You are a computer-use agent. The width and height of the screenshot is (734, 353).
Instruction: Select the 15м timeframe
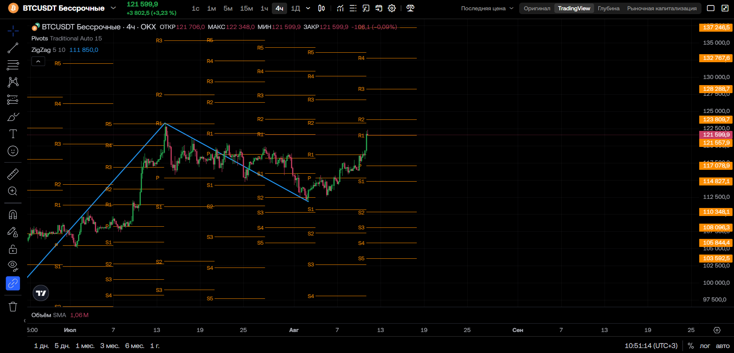(x=247, y=8)
